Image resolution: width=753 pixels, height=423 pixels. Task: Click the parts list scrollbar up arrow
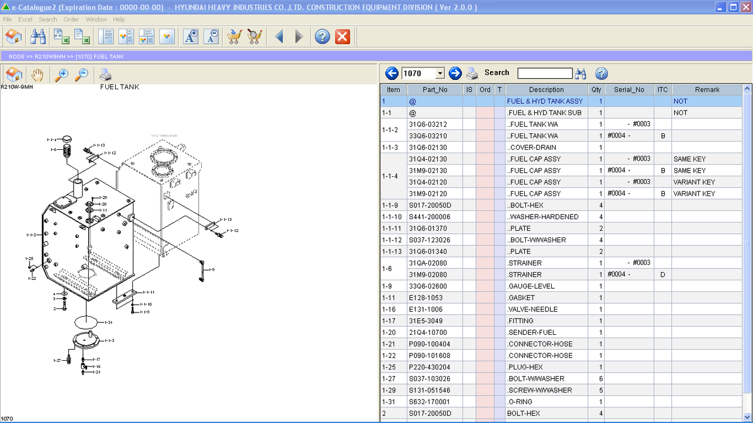coord(748,89)
